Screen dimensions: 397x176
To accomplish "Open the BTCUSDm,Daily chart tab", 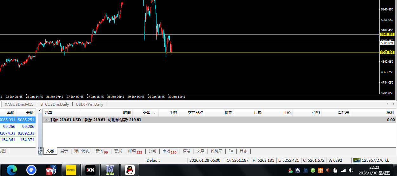I will point(55,104).
